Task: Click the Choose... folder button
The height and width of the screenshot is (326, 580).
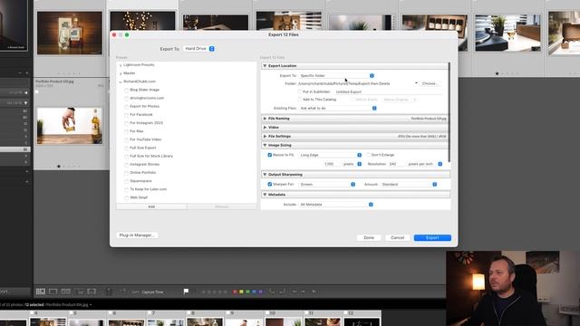Action: [x=430, y=83]
